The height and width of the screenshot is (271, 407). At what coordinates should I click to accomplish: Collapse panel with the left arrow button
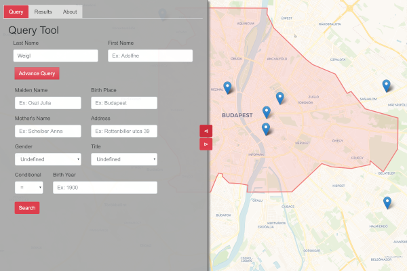[x=206, y=131]
